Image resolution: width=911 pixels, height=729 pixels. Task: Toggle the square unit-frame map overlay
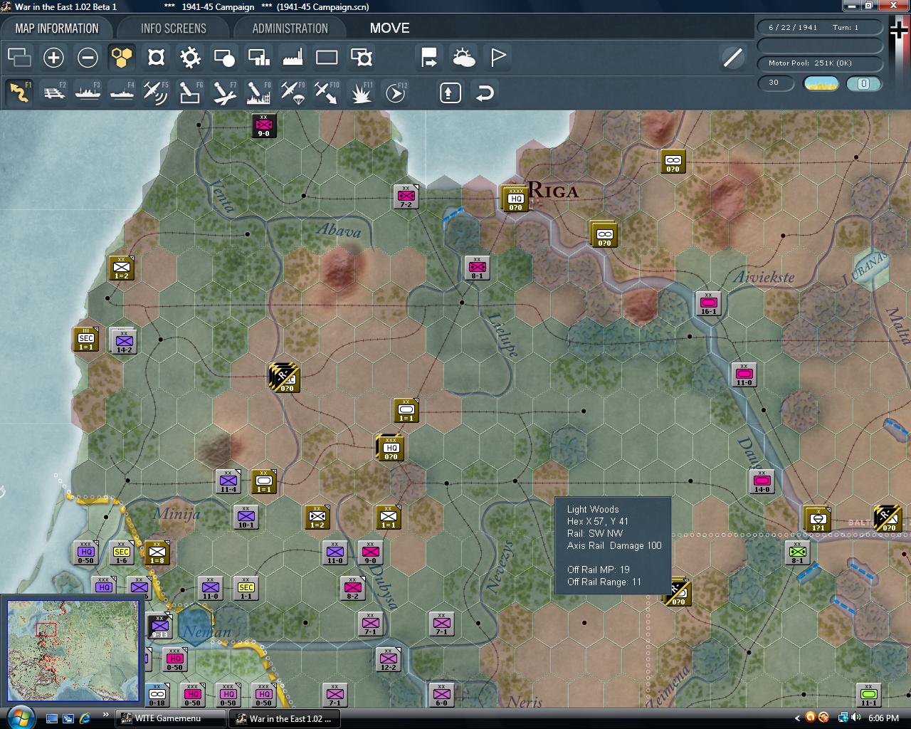pos(156,58)
